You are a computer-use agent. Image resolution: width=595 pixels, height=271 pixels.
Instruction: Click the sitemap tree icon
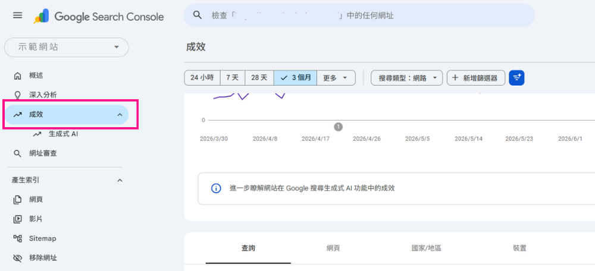coord(17,238)
